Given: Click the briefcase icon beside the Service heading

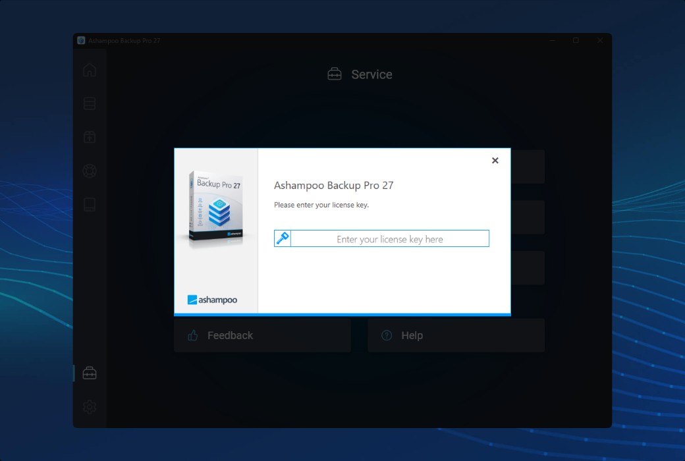Looking at the screenshot, I should (x=334, y=74).
